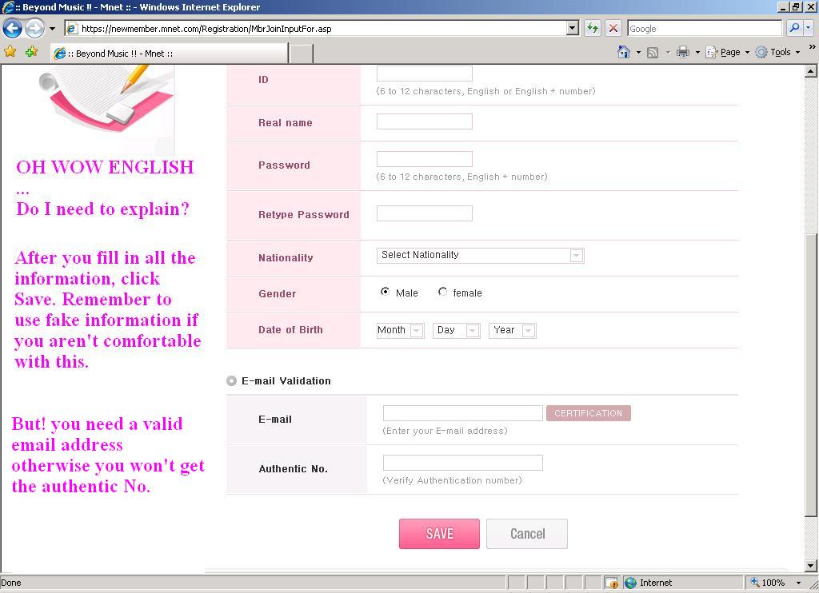Click the Stop loading X icon

[613, 28]
